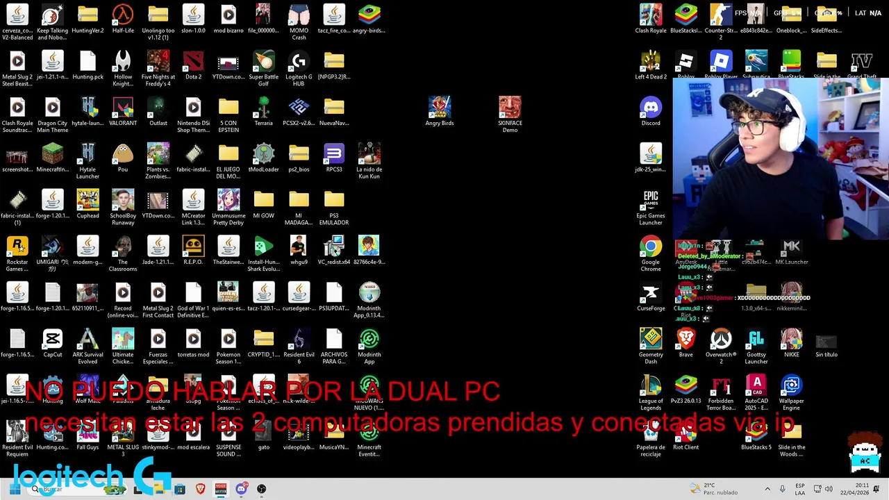This screenshot has height=500, width=889.
Task: Select the Wallpaper Engine icon
Action: [791, 393]
